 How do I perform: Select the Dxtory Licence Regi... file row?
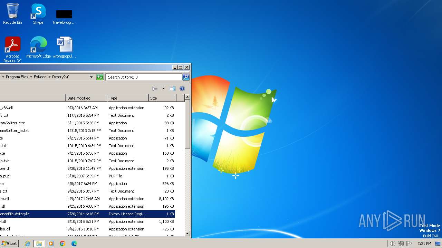click(x=87, y=214)
